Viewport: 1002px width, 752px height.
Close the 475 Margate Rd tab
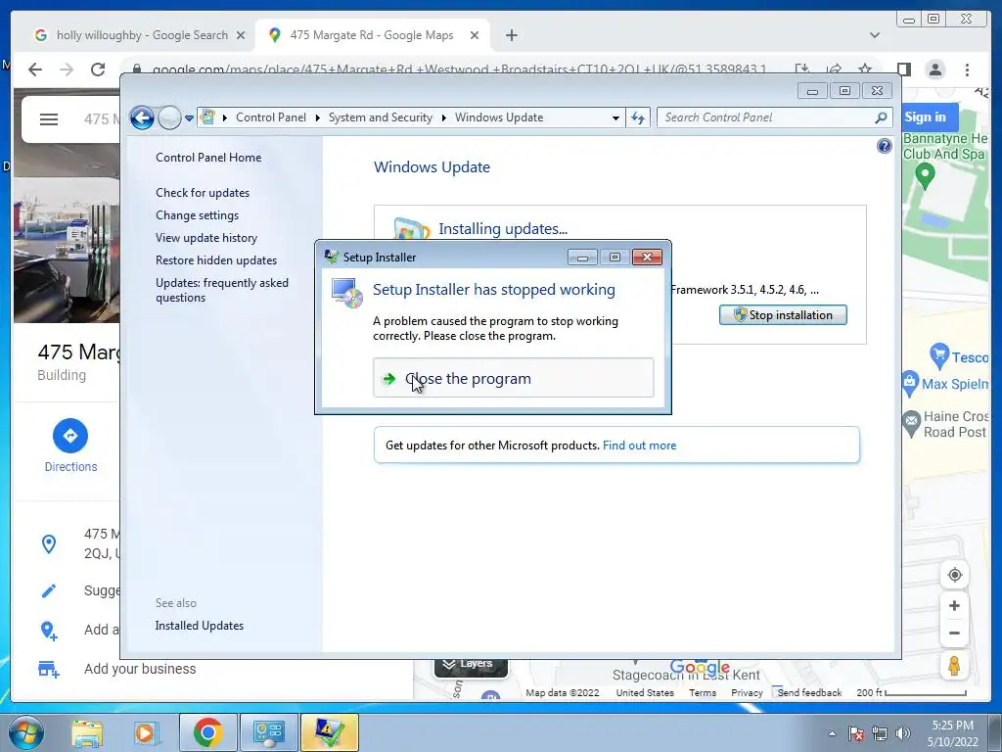tap(475, 35)
